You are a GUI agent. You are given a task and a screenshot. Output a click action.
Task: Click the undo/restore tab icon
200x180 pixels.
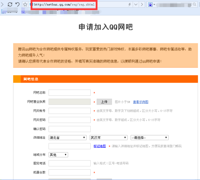pos(17,4)
